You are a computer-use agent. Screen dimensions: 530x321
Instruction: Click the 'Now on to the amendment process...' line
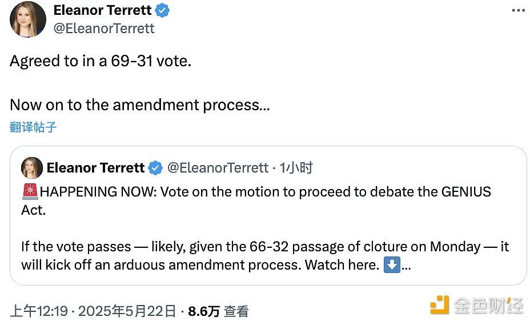[x=139, y=105]
